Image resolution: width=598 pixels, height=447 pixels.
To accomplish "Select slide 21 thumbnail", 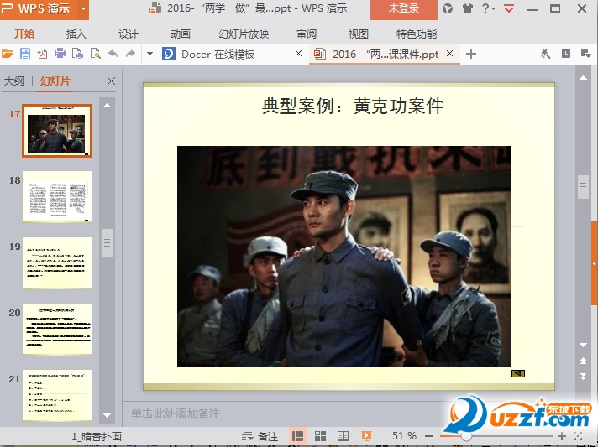I will click(x=57, y=395).
